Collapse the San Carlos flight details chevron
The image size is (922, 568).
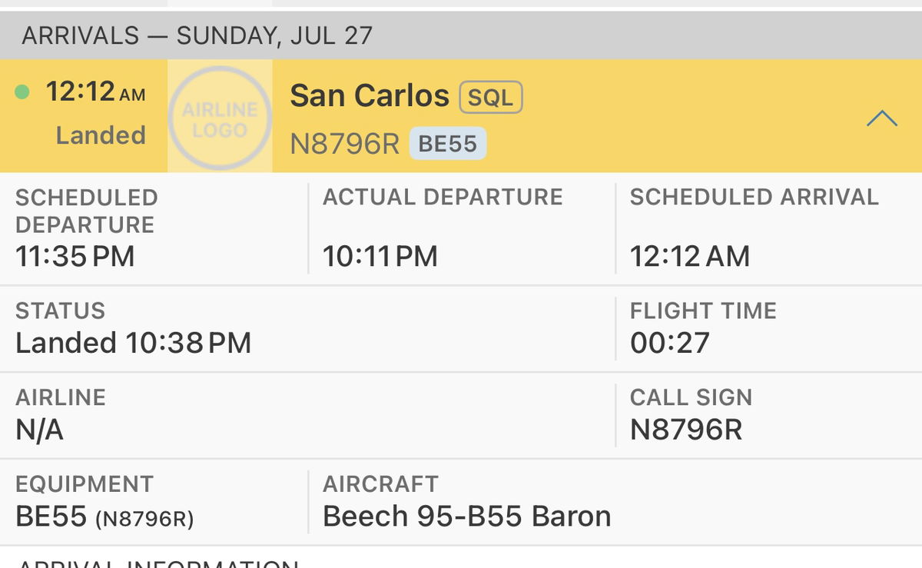pyautogui.click(x=881, y=118)
